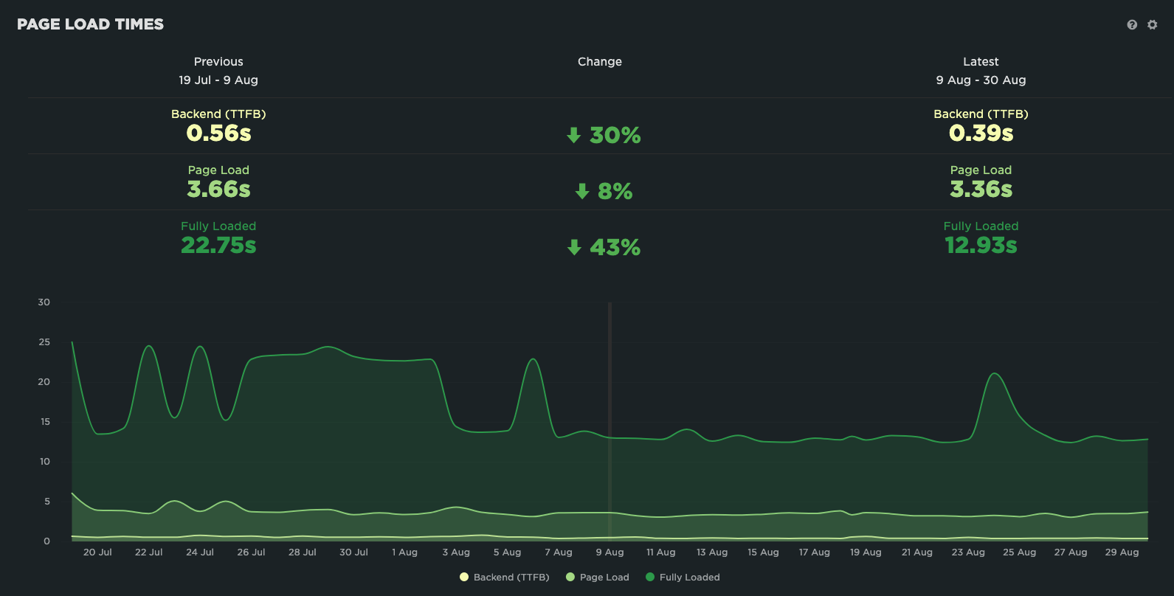Click the down arrow beside 30% change

[x=574, y=135]
